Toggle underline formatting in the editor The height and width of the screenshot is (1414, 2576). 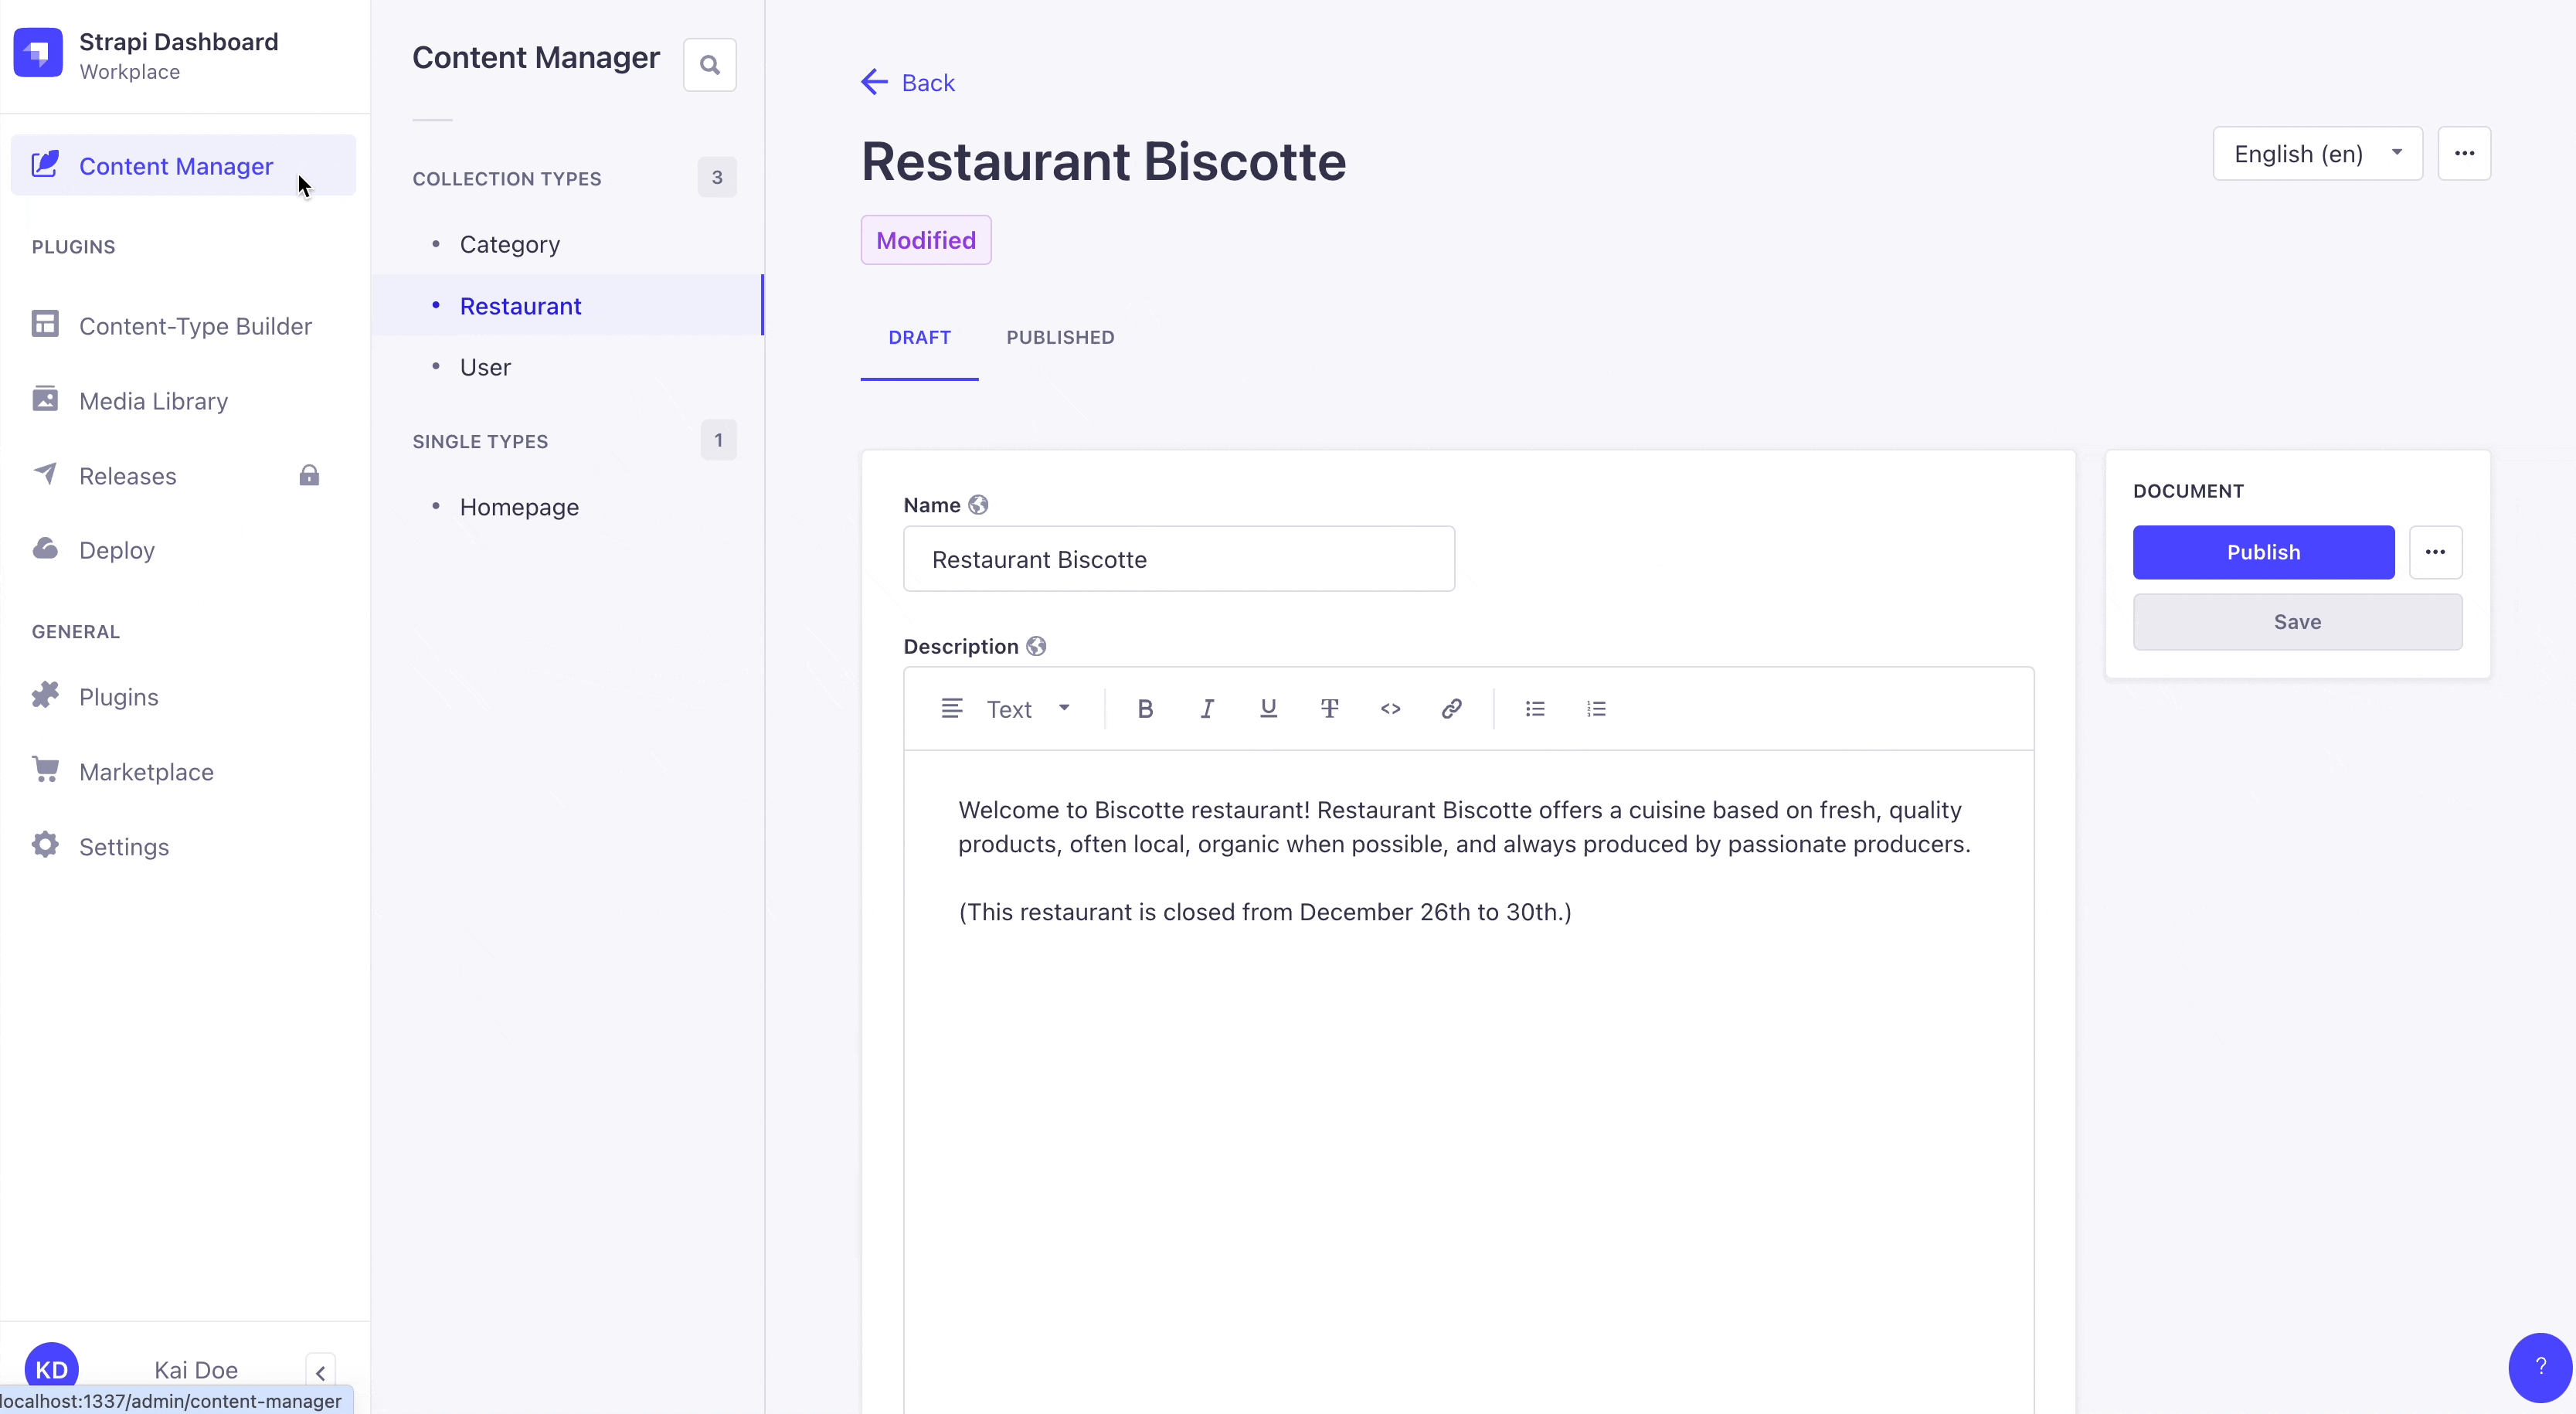[1268, 709]
